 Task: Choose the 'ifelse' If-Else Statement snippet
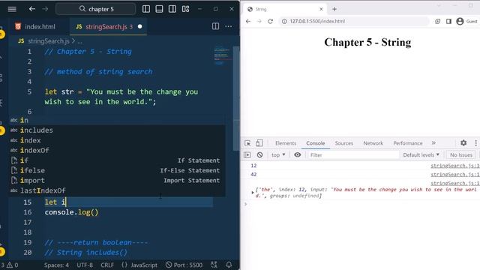(x=118, y=170)
